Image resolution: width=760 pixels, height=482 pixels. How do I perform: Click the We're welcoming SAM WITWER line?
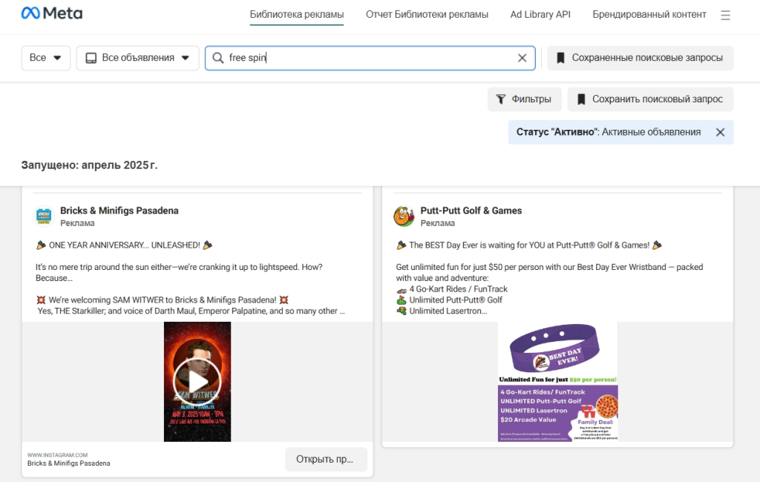click(163, 300)
